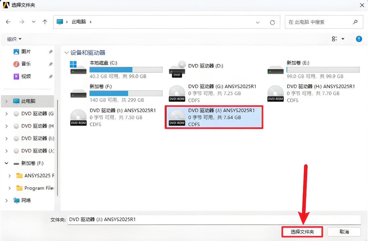Collapse 新加卷 (F:) tree node

[6, 163]
